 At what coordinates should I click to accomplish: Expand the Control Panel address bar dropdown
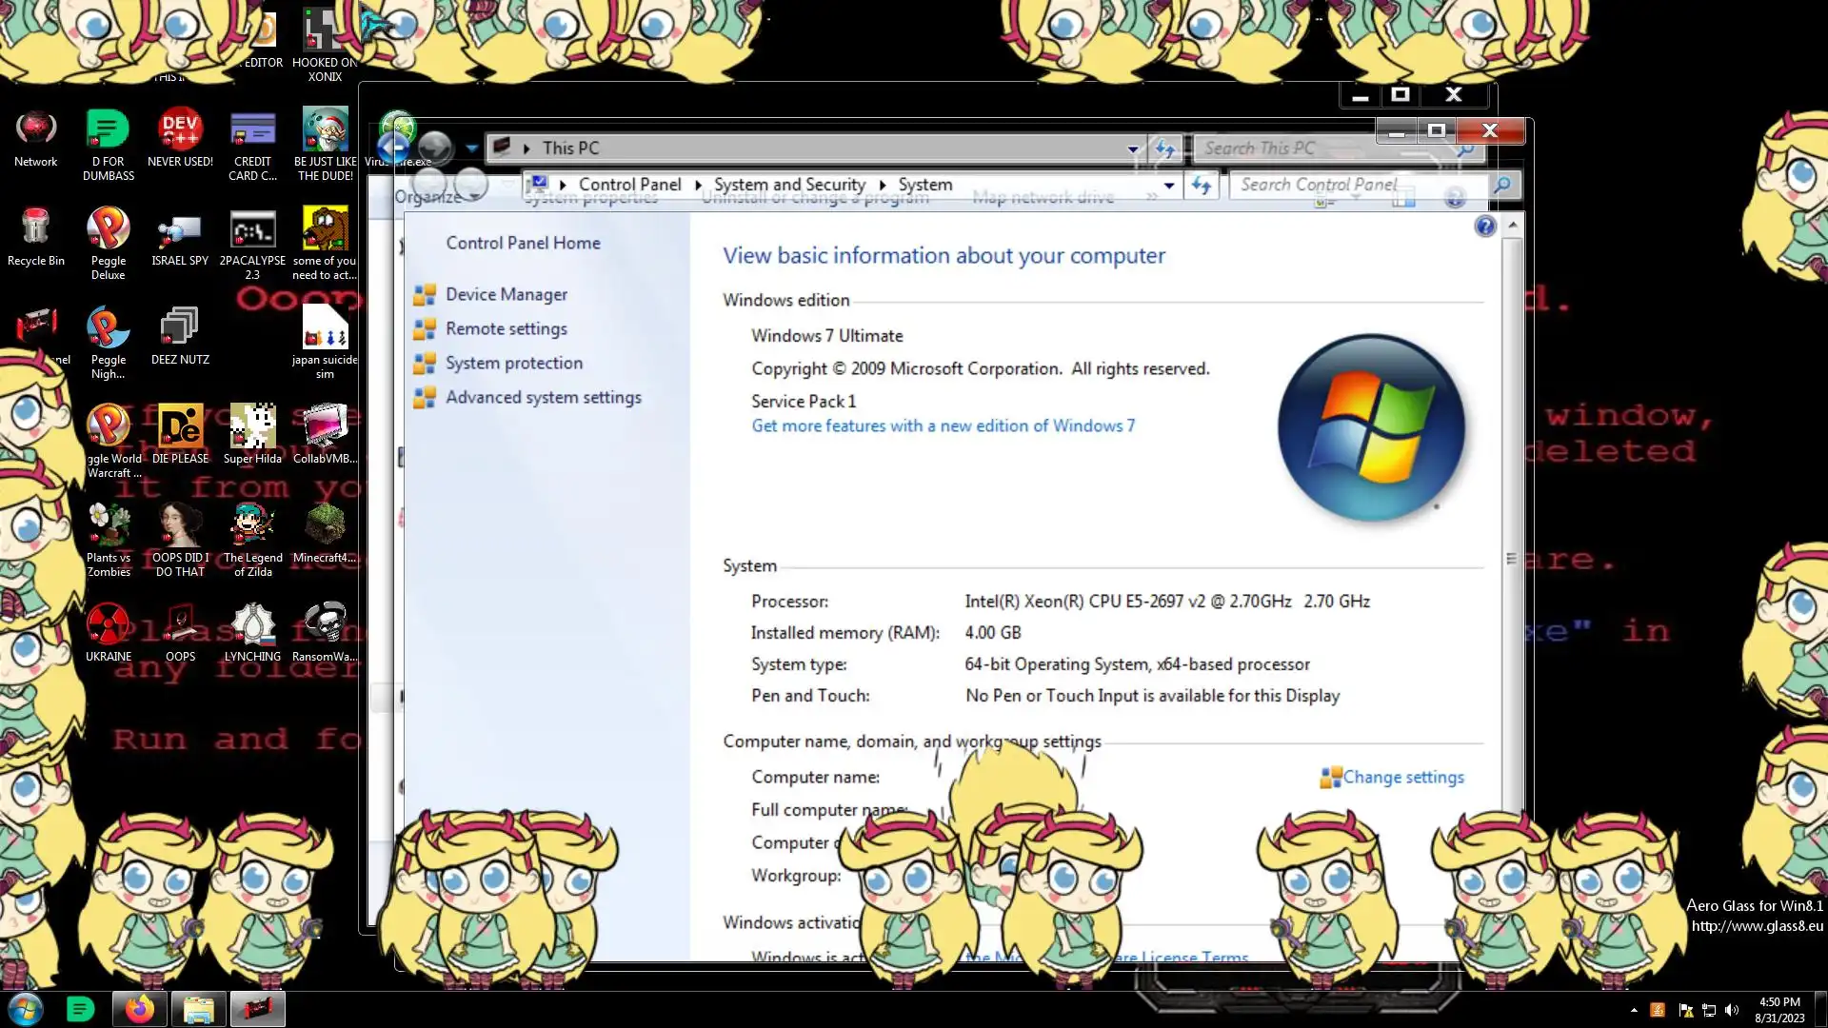(x=1168, y=186)
